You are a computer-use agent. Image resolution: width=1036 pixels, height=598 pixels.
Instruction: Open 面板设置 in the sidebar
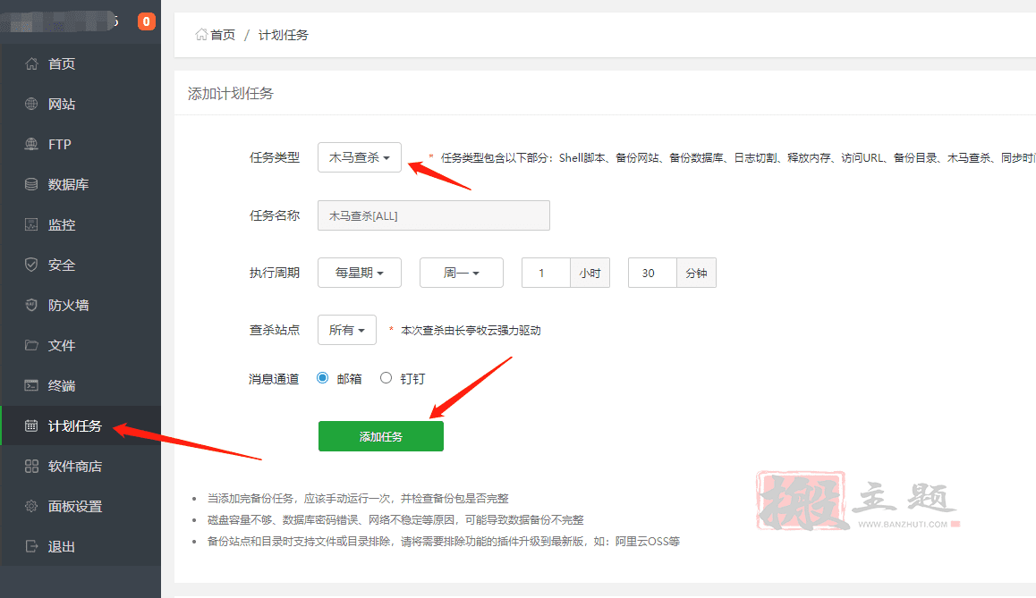81,506
